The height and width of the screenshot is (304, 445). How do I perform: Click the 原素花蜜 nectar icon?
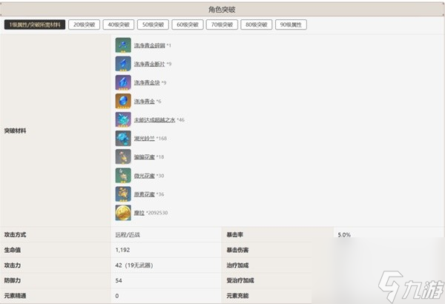tap(123, 194)
